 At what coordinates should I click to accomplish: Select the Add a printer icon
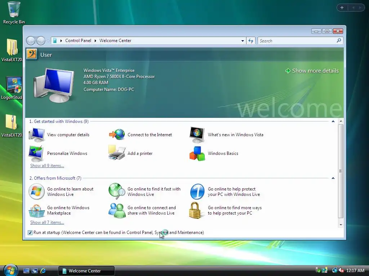[117, 153]
